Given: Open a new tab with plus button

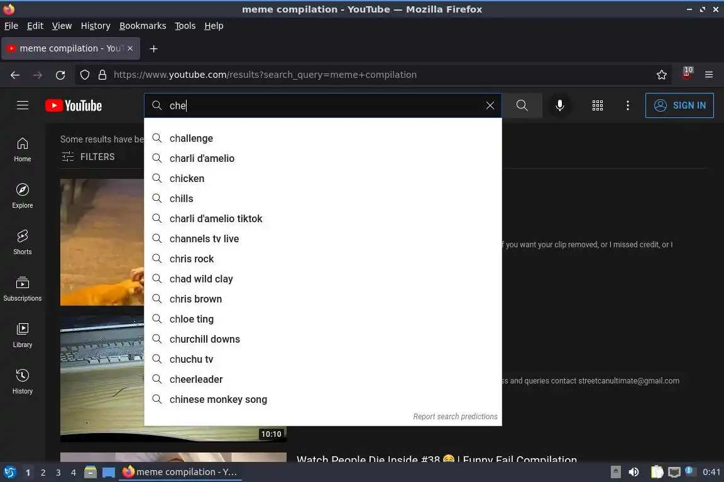Looking at the screenshot, I should [x=154, y=49].
